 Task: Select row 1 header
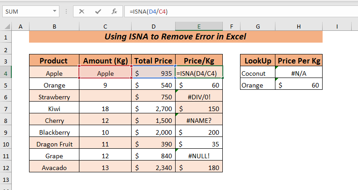(6, 37)
